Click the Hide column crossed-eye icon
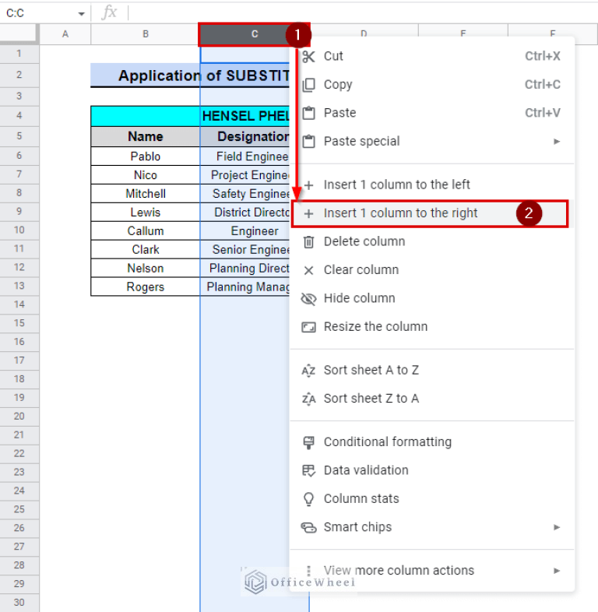Viewport: 598px width, 612px height. click(x=308, y=299)
